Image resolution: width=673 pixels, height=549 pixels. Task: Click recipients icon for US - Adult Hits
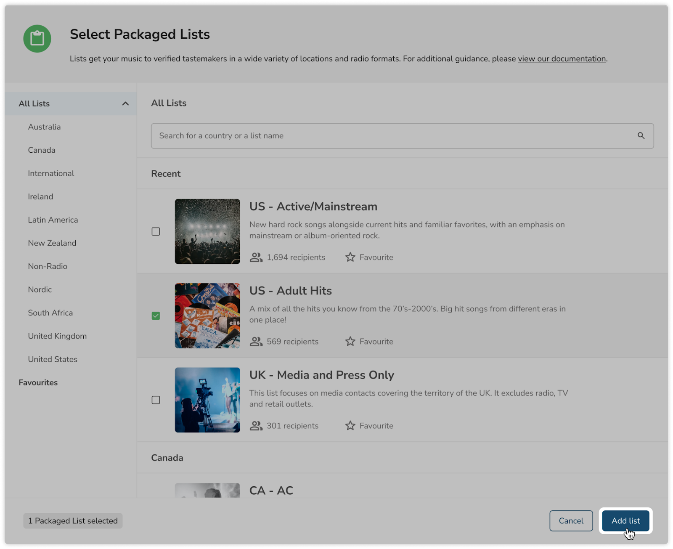[x=256, y=341]
